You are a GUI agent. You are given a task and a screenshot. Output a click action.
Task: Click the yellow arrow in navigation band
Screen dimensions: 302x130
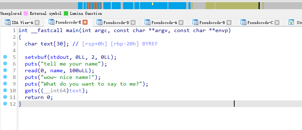[152, 4]
